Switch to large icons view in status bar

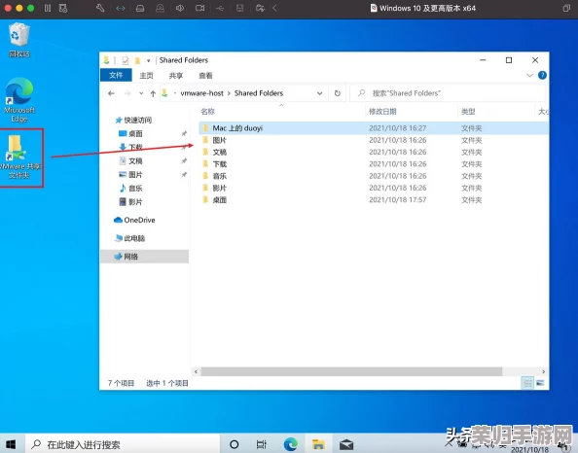(540, 383)
